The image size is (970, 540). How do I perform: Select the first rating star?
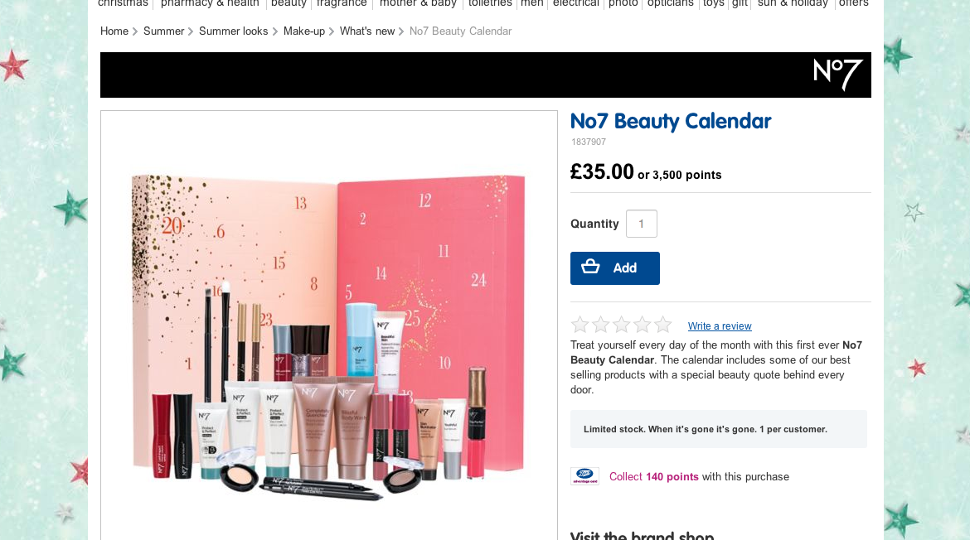click(x=580, y=325)
